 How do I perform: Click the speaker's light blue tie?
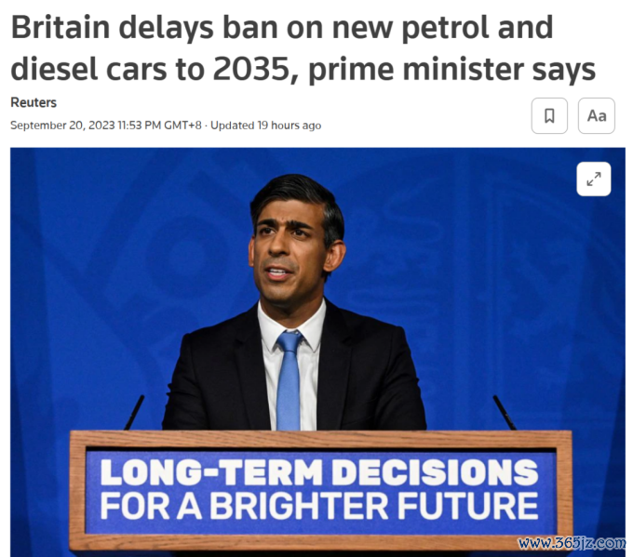pyautogui.click(x=290, y=381)
